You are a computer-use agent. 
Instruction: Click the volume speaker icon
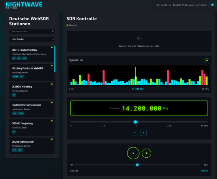pyautogui.click(x=71, y=165)
